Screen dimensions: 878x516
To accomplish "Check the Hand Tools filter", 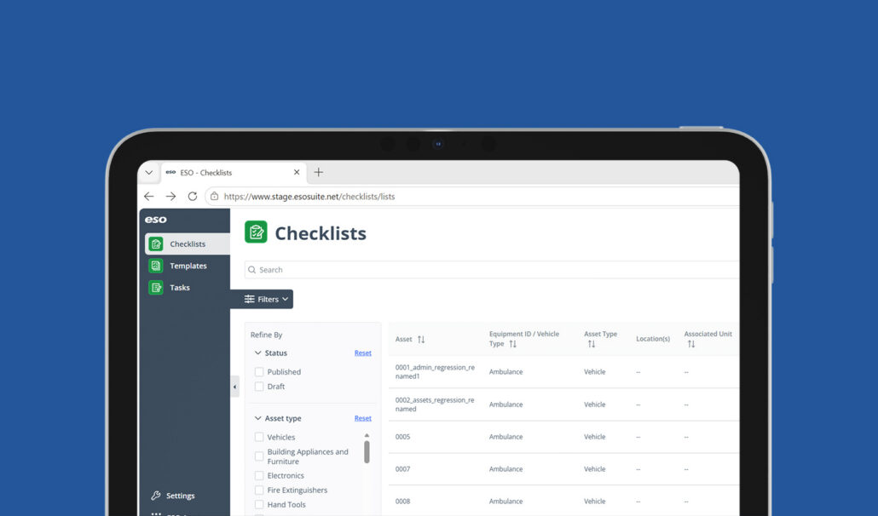I will point(258,505).
